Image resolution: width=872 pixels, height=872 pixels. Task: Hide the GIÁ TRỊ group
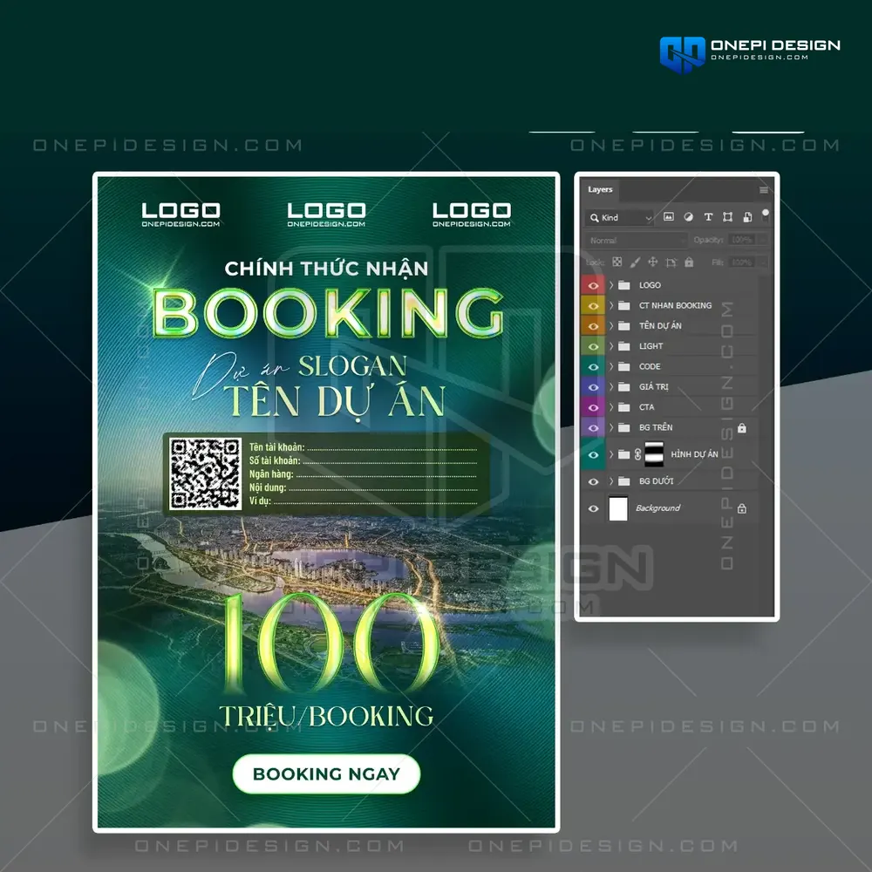tap(593, 387)
